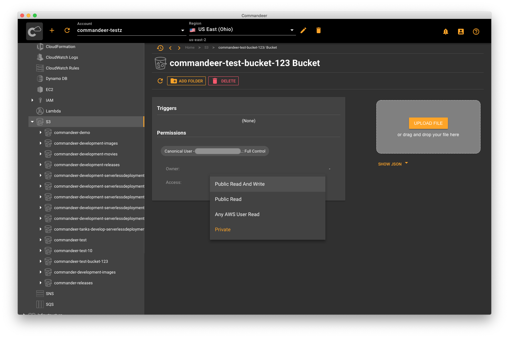Go to S3 breadcrumb link

click(x=206, y=48)
